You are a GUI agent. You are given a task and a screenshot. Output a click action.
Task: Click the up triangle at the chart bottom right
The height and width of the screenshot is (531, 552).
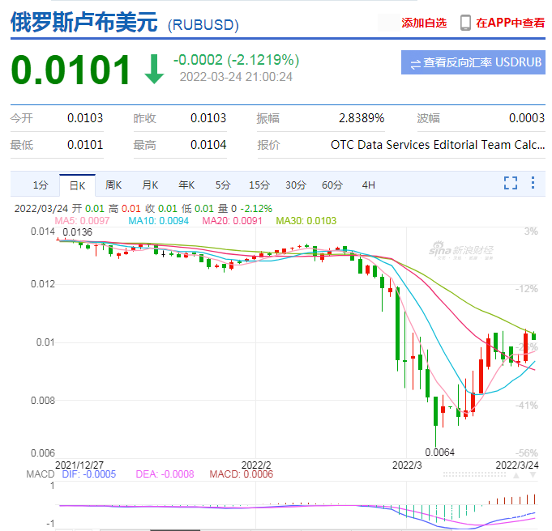coord(516,475)
